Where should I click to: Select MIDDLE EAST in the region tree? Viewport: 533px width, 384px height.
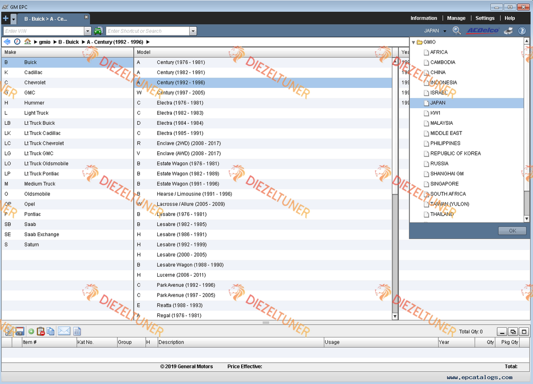tap(446, 133)
